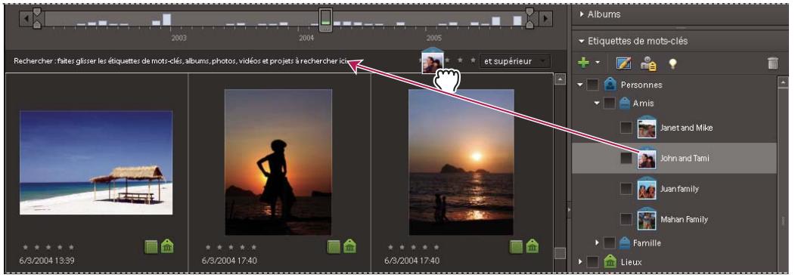Click the third star under sunset sea photo
The height and width of the screenshot is (275, 795).
pos(413,247)
